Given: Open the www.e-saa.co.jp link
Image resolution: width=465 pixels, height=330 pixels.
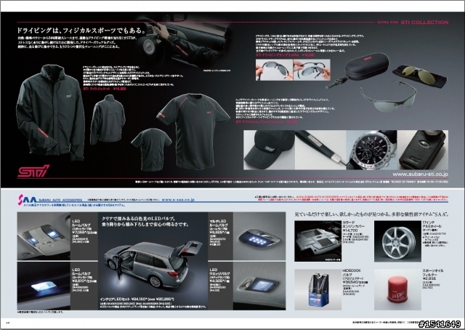Looking at the screenshot, I should pos(178,200).
